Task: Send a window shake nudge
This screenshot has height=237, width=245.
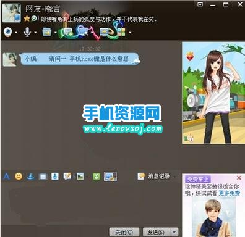Action: [43, 177]
